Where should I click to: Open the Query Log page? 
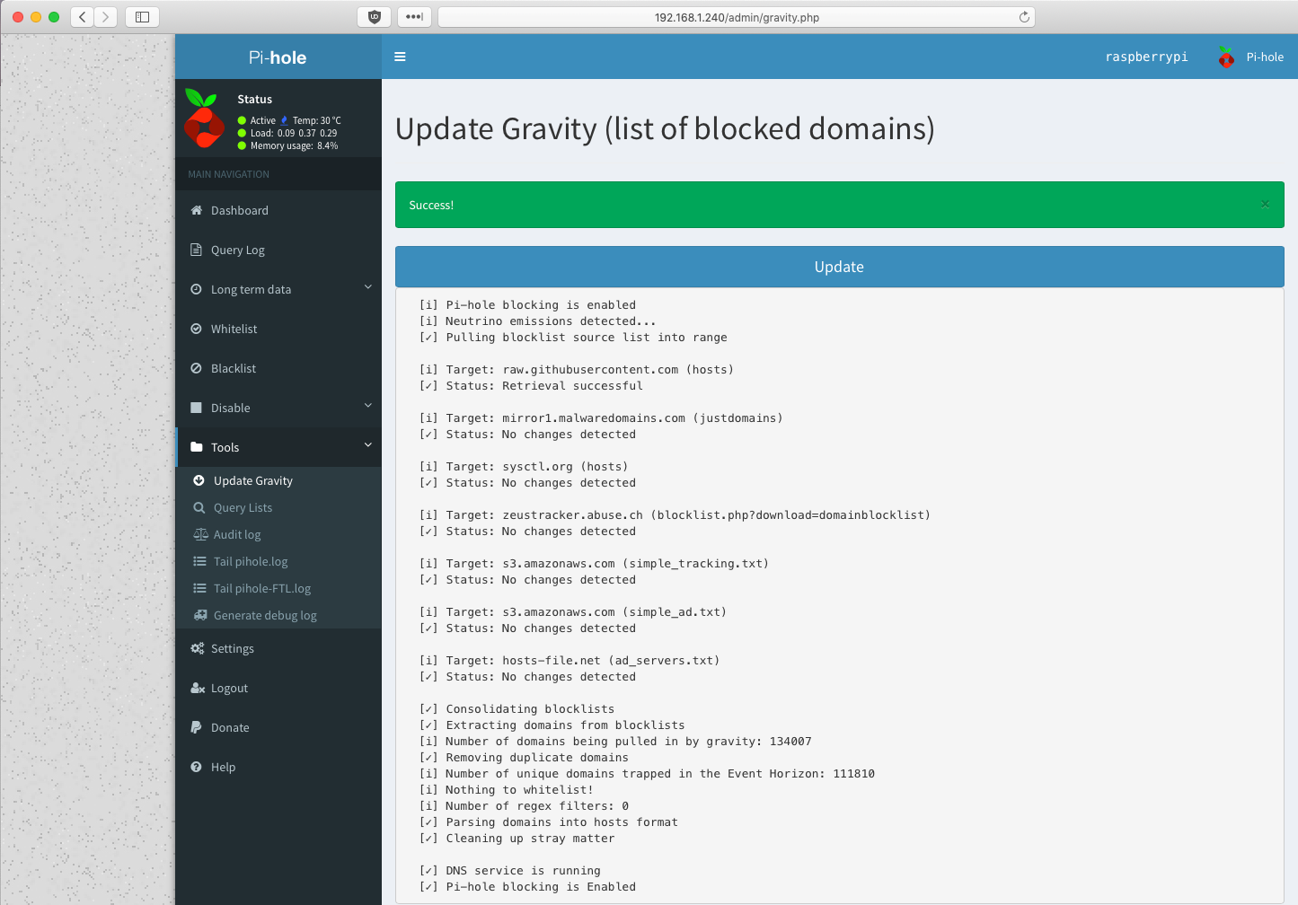tap(278, 250)
